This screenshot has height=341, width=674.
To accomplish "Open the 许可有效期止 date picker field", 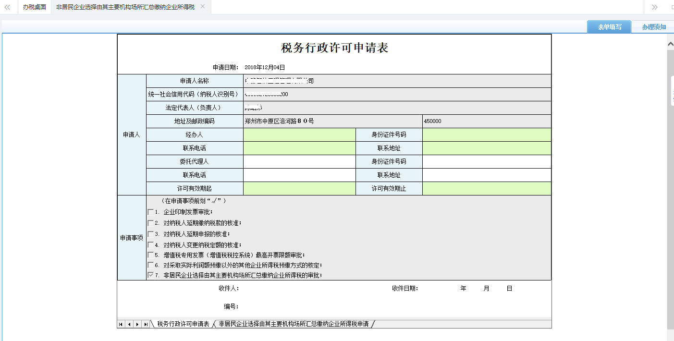I will [x=486, y=189].
